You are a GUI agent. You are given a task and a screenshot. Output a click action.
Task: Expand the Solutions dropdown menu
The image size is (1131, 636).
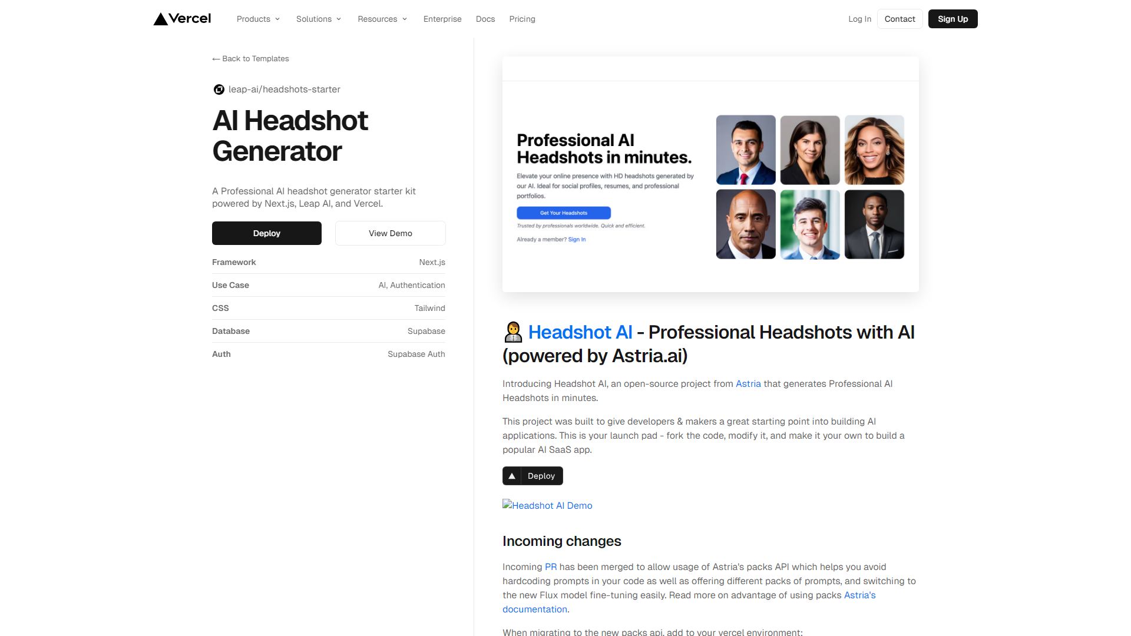319,19
